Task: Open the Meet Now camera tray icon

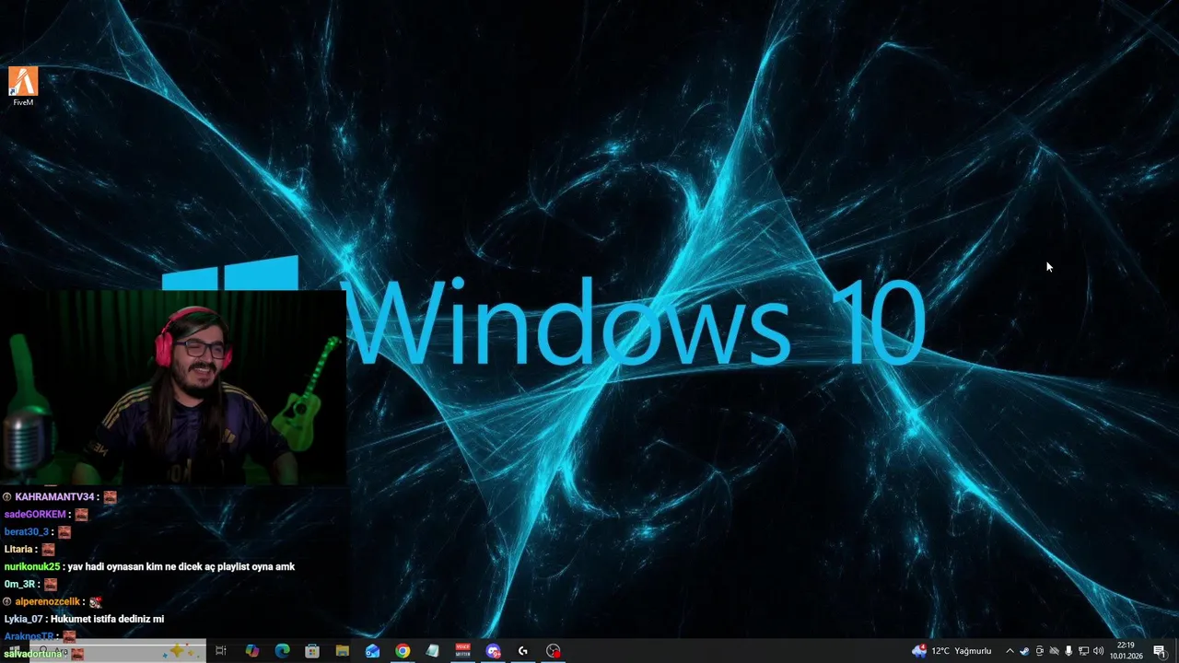Action: click(x=1040, y=651)
